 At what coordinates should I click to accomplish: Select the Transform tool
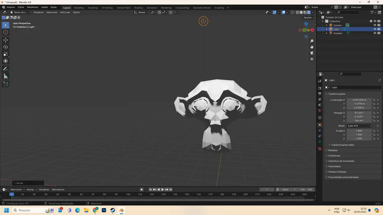6,61
